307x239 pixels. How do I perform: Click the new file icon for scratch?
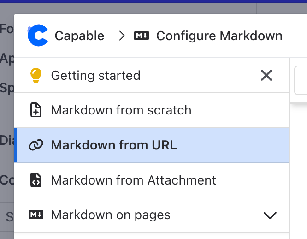[x=35, y=110]
